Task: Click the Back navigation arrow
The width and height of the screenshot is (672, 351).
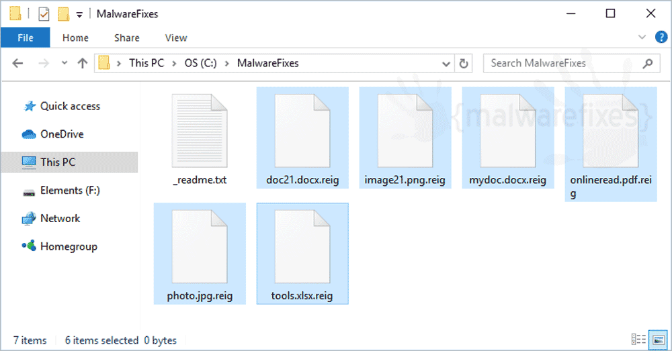Action: click(x=17, y=63)
